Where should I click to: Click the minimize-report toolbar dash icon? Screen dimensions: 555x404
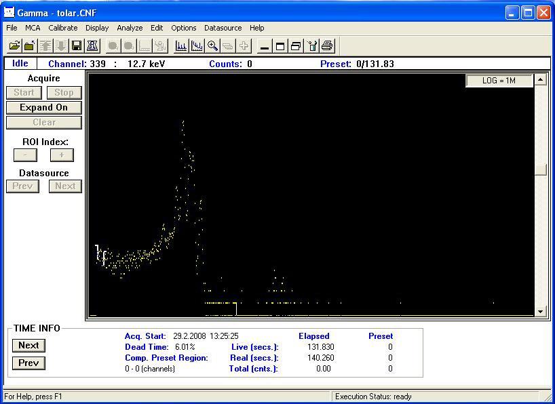pos(265,46)
